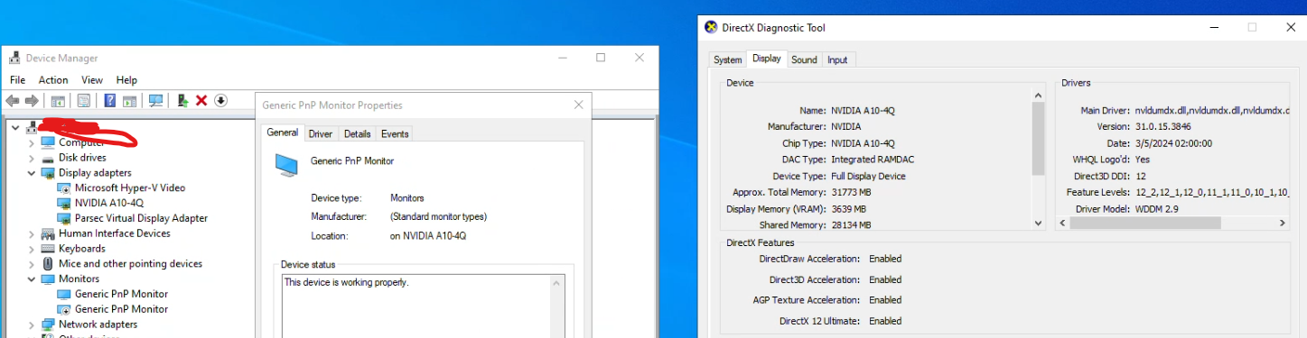The image size is (1307, 338).
Task: Click Scan for hardware changes monitor icon
Action: coord(155,101)
